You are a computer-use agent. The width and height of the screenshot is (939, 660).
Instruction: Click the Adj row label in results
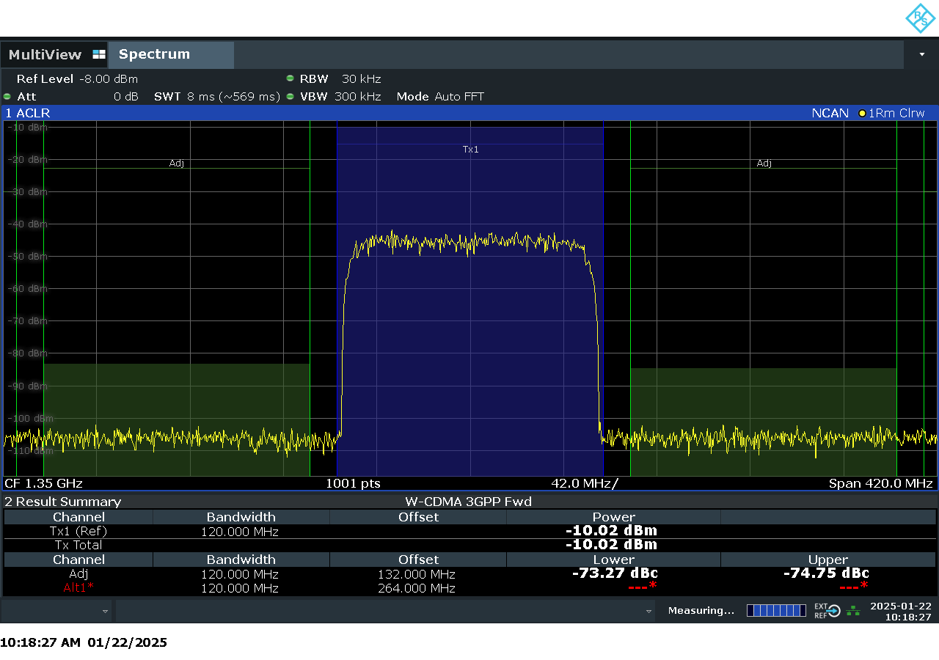pos(78,574)
